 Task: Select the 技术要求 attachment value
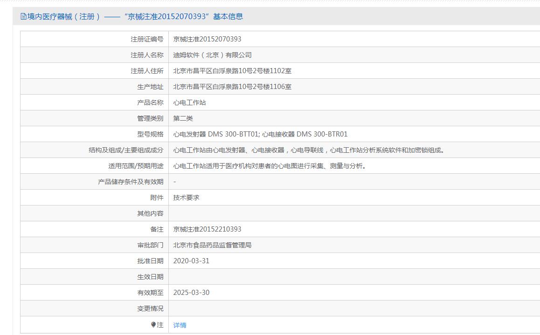pos(187,198)
